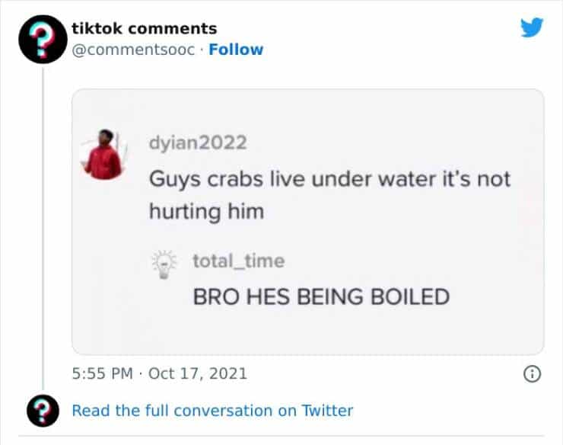Click the 5:55 PM tweet time
Image resolution: width=563 pixels, height=445 pixels.
[103, 374]
